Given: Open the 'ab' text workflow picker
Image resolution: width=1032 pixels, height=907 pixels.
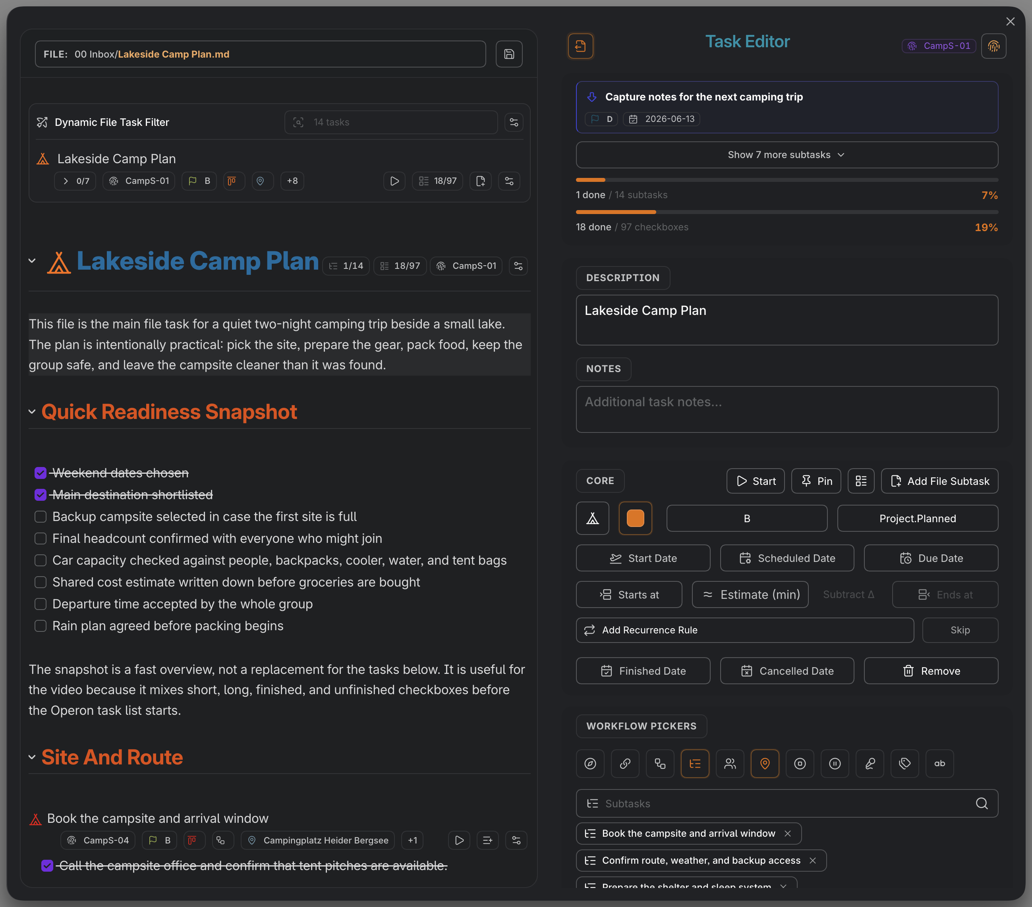Looking at the screenshot, I should [939, 763].
